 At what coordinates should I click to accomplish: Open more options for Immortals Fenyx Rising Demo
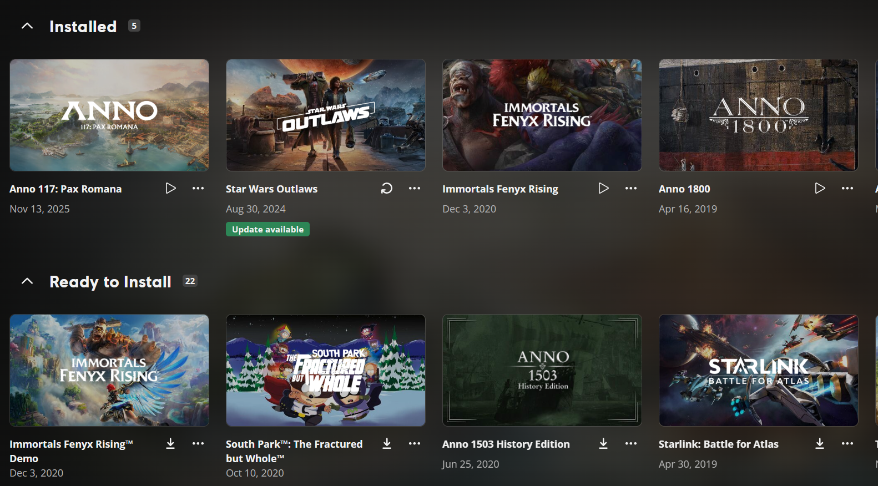(198, 443)
